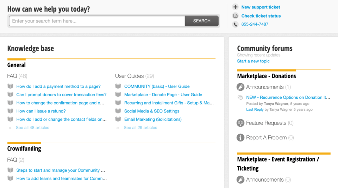Screen dimensions: 338x188
Task: Open Last Reply link under Recurrence Options post
Action: 255,109
